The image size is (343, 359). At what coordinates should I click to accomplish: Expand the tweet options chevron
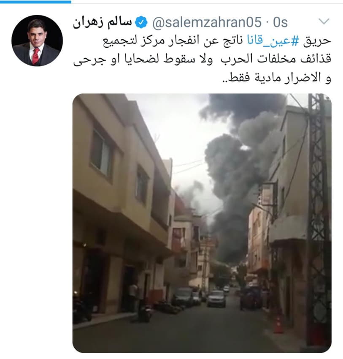(x=324, y=22)
